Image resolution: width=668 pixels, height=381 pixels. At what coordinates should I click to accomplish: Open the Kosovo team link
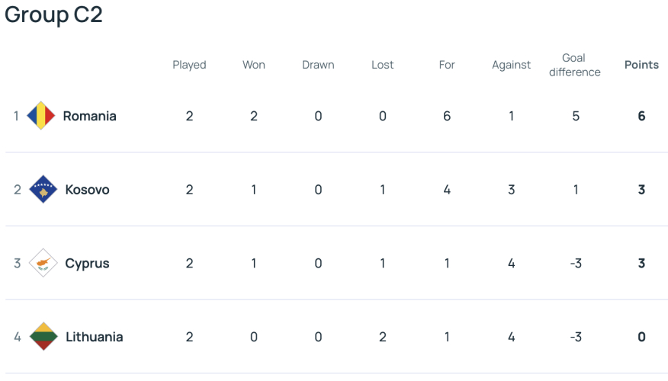pos(87,190)
